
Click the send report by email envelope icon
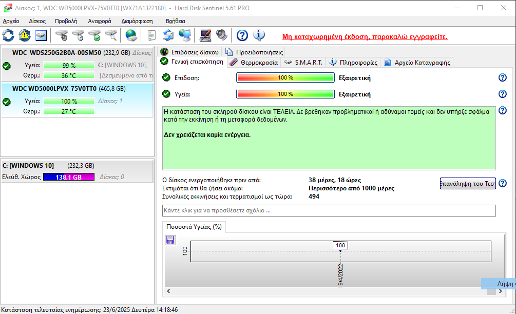click(168, 35)
